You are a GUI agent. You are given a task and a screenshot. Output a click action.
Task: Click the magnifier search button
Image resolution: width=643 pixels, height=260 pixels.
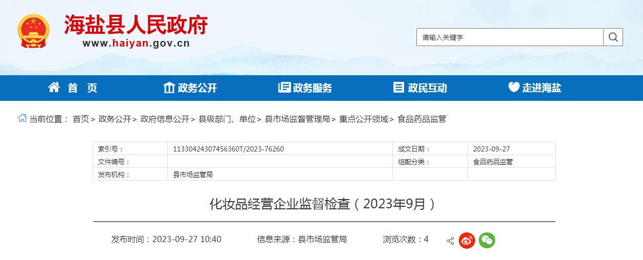[x=613, y=37]
